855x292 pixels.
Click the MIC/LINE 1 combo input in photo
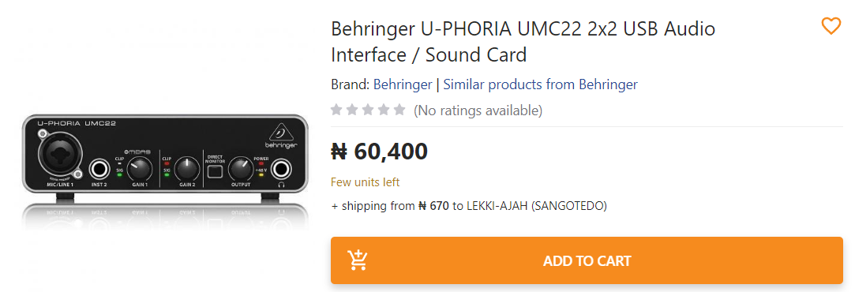tap(59, 158)
